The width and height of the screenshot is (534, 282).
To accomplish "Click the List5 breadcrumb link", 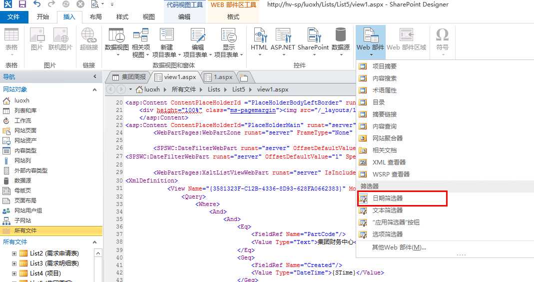I will click(238, 89).
